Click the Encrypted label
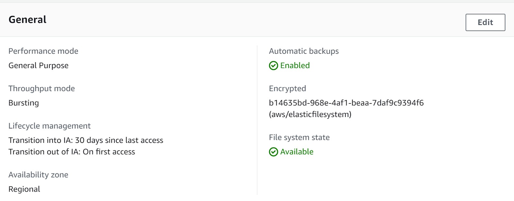The height and width of the screenshot is (201, 514). [287, 88]
